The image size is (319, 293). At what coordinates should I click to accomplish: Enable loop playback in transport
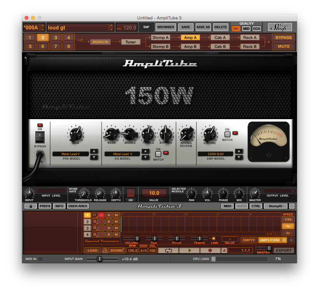pos(168,250)
